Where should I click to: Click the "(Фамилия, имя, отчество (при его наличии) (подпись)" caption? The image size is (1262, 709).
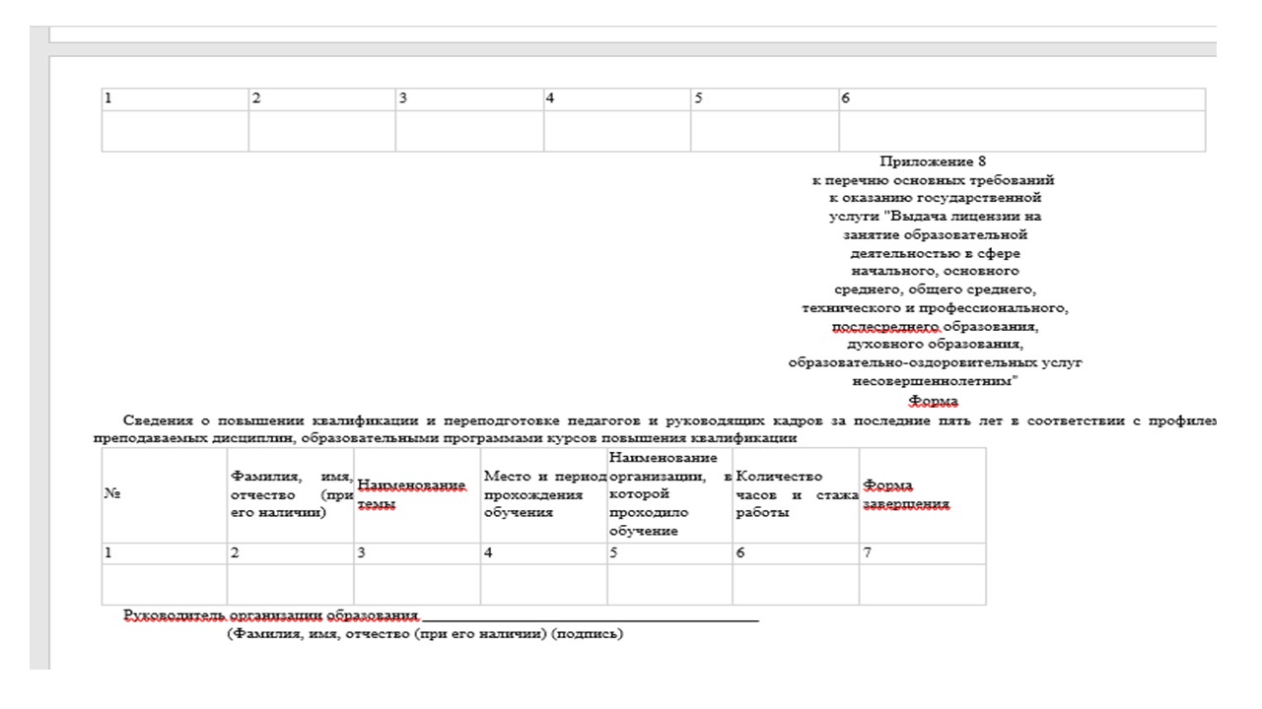pos(425,634)
